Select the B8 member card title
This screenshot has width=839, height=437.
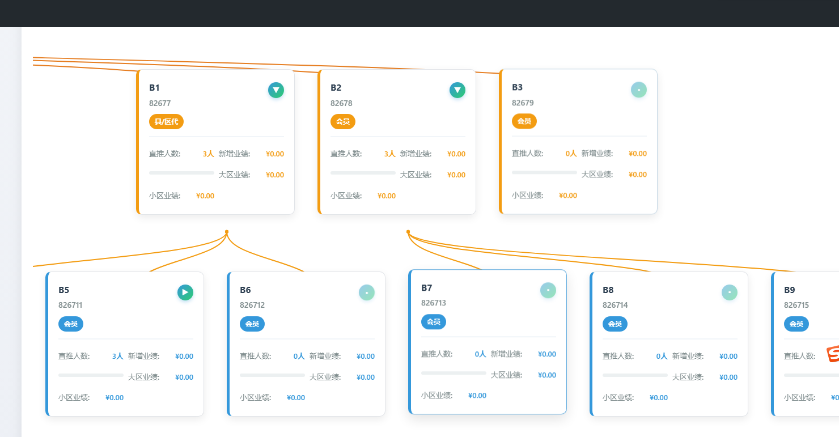(x=608, y=290)
